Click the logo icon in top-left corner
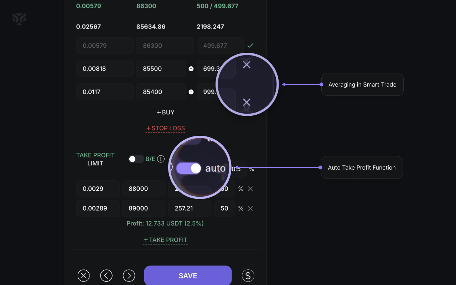The image size is (456, 285). (19, 19)
